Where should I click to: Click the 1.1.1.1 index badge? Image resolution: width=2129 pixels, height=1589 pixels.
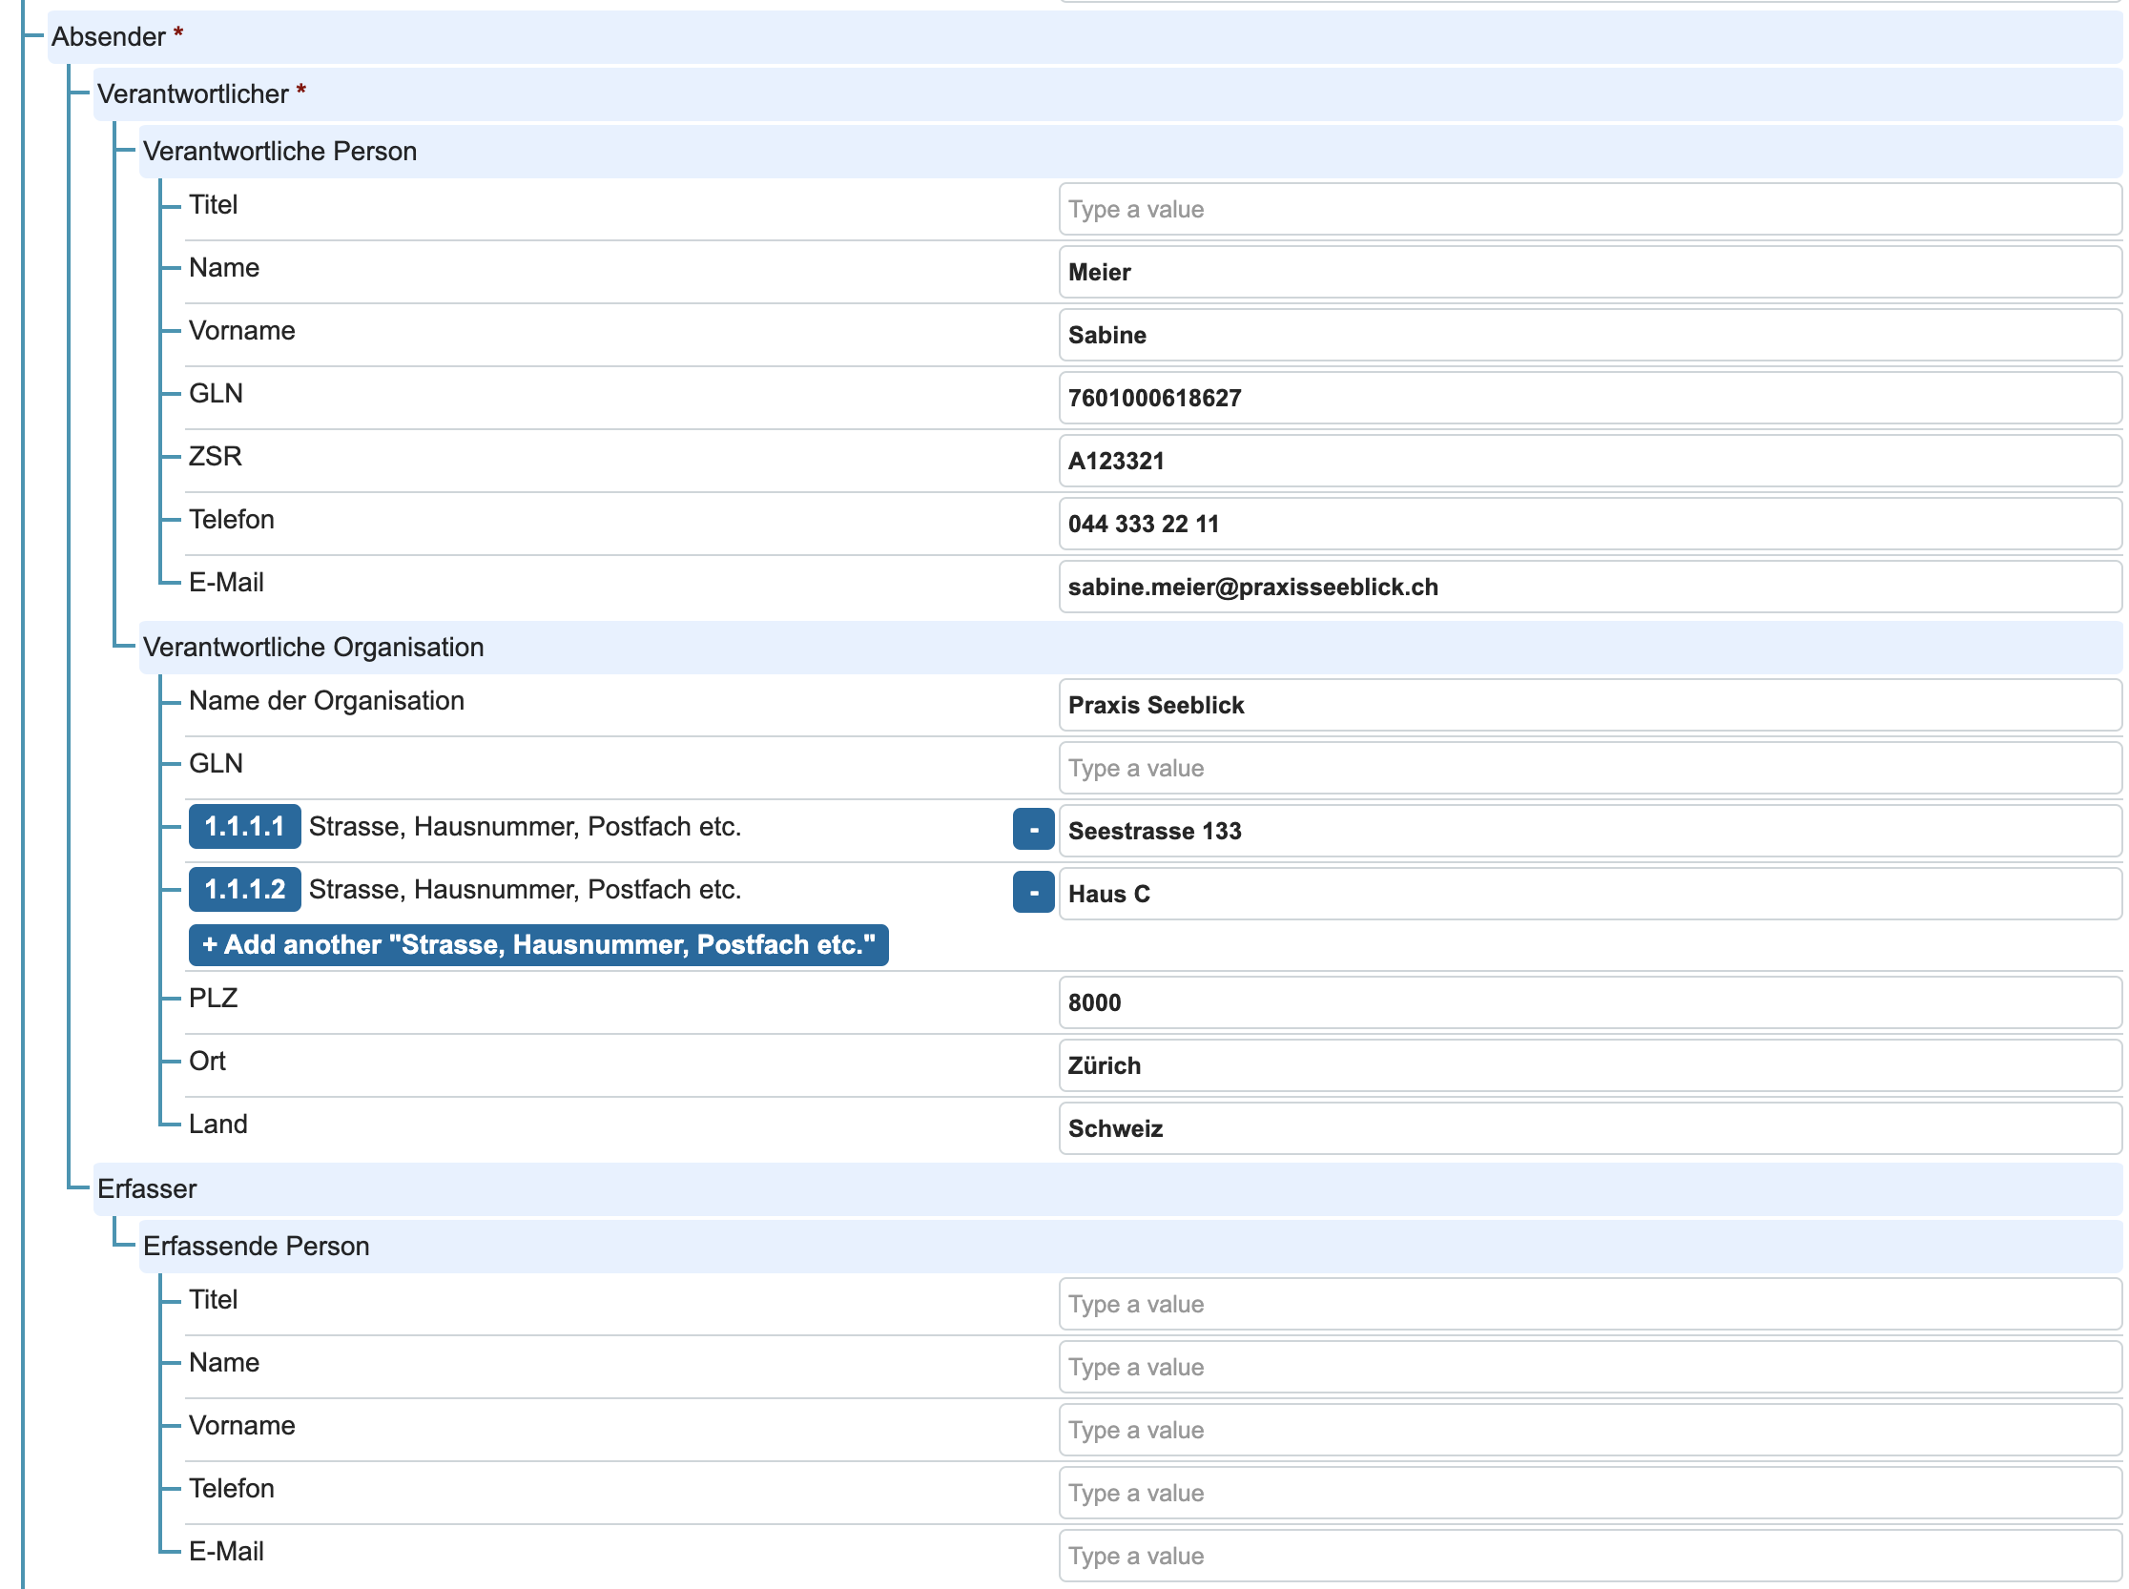(244, 826)
